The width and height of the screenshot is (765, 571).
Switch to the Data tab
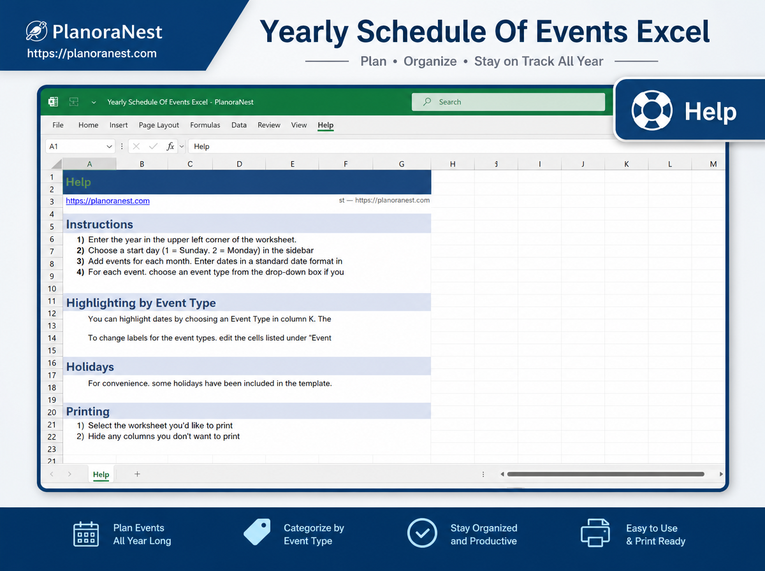[239, 126]
